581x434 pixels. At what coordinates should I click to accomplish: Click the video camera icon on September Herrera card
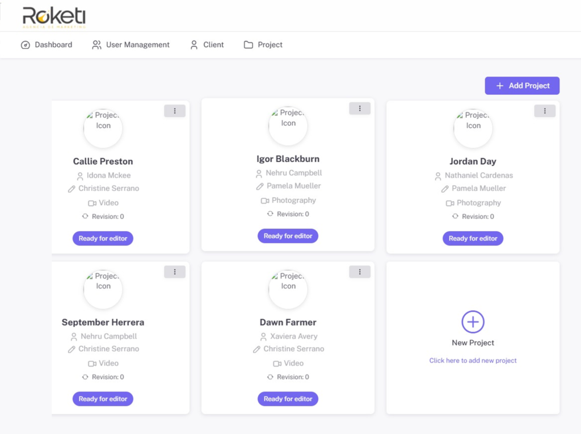(x=92, y=364)
